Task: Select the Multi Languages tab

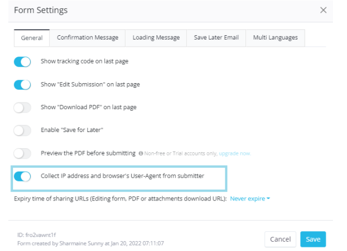Action: (x=275, y=38)
